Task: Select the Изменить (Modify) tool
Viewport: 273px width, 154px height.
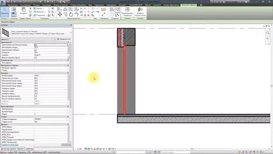Action: pyautogui.click(x=5, y=12)
